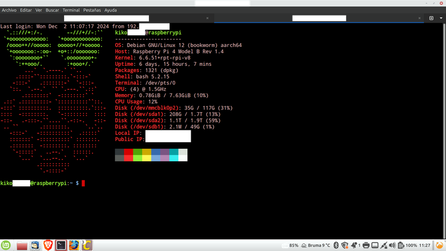Focus the terminal window in taskbar
Image resolution: width=446 pixels, height=251 pixels.
61,245
